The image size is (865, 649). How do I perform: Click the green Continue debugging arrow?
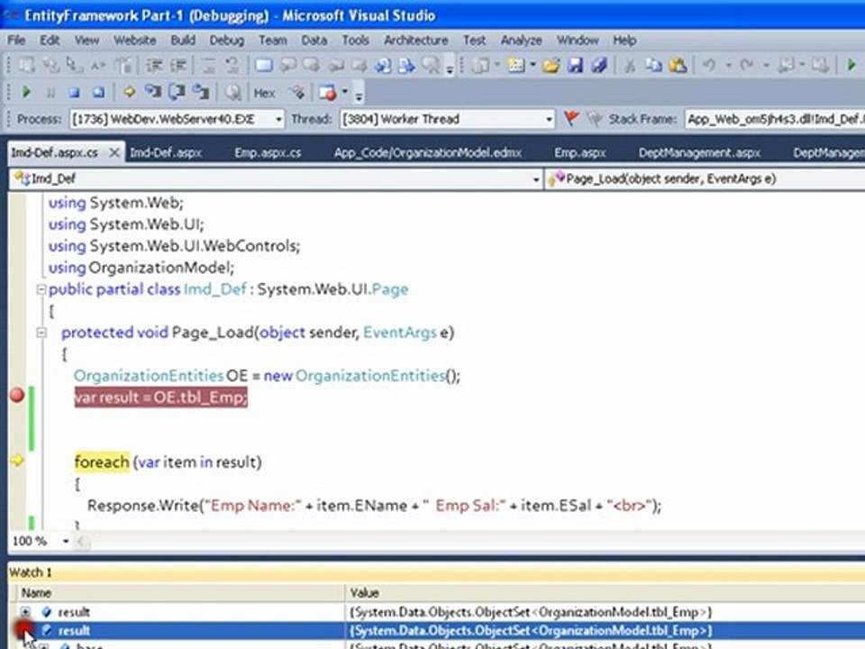26,92
